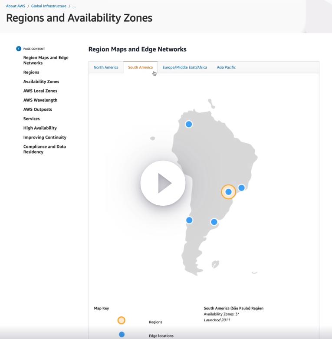
Task: Click the Edge locations map key blue dot
Action: pyautogui.click(x=122, y=335)
